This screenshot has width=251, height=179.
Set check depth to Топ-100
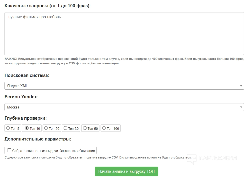point(104,128)
